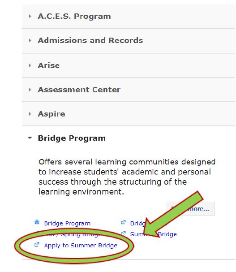This screenshot has width=236, height=272.
Task: Expand the Arise section arrow
Action: click(30, 65)
